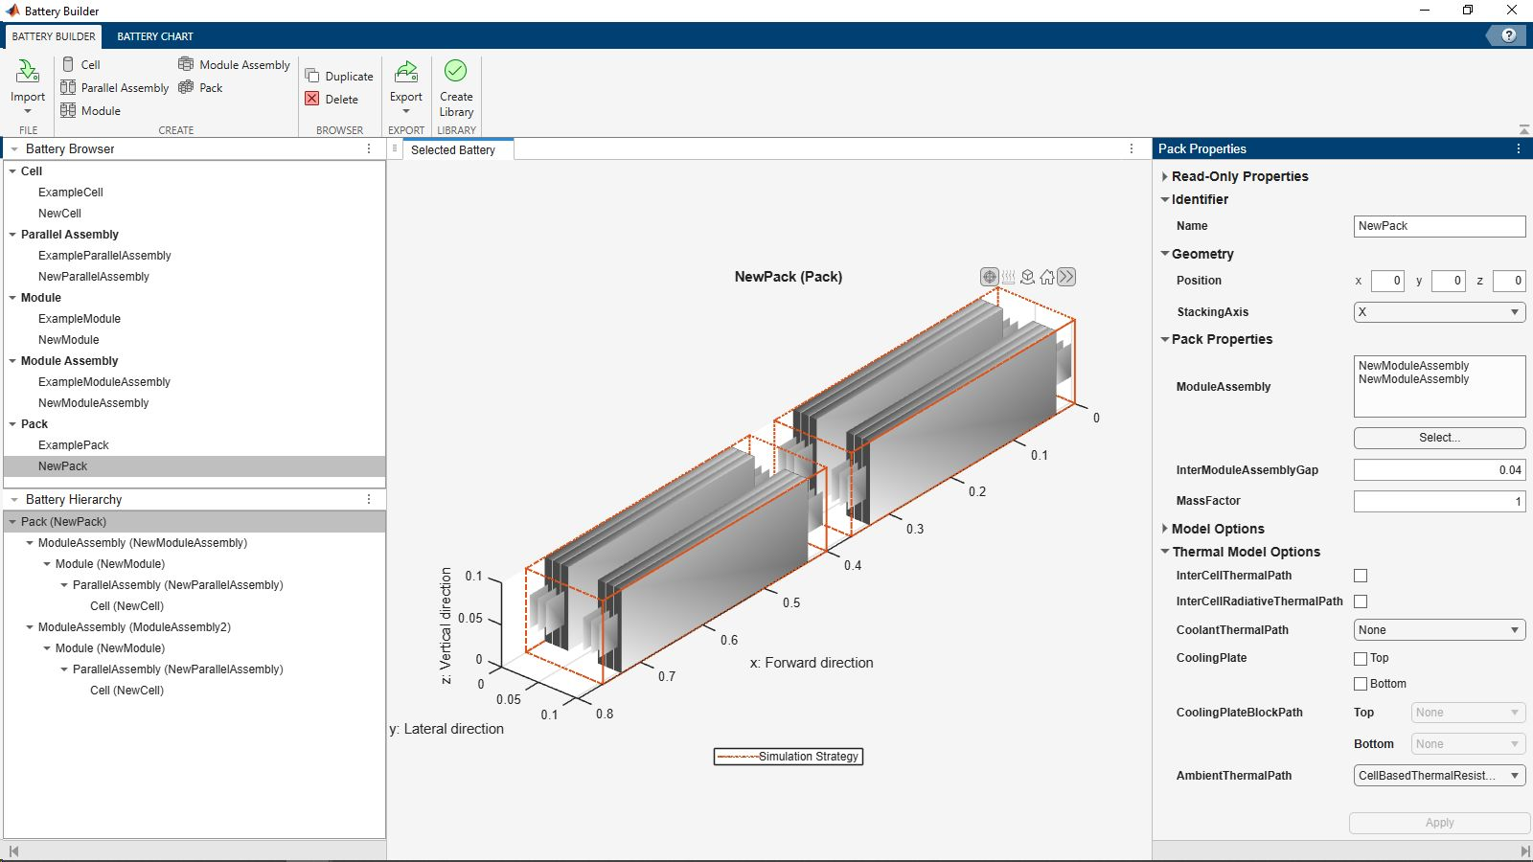Enable InterCellThermalPath checkbox

click(x=1361, y=576)
